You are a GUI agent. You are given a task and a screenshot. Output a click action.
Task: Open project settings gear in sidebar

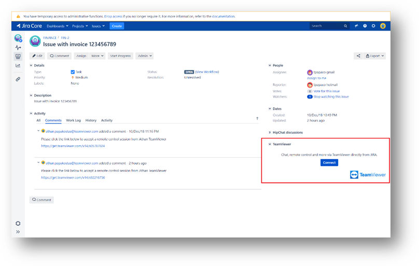tap(18, 223)
